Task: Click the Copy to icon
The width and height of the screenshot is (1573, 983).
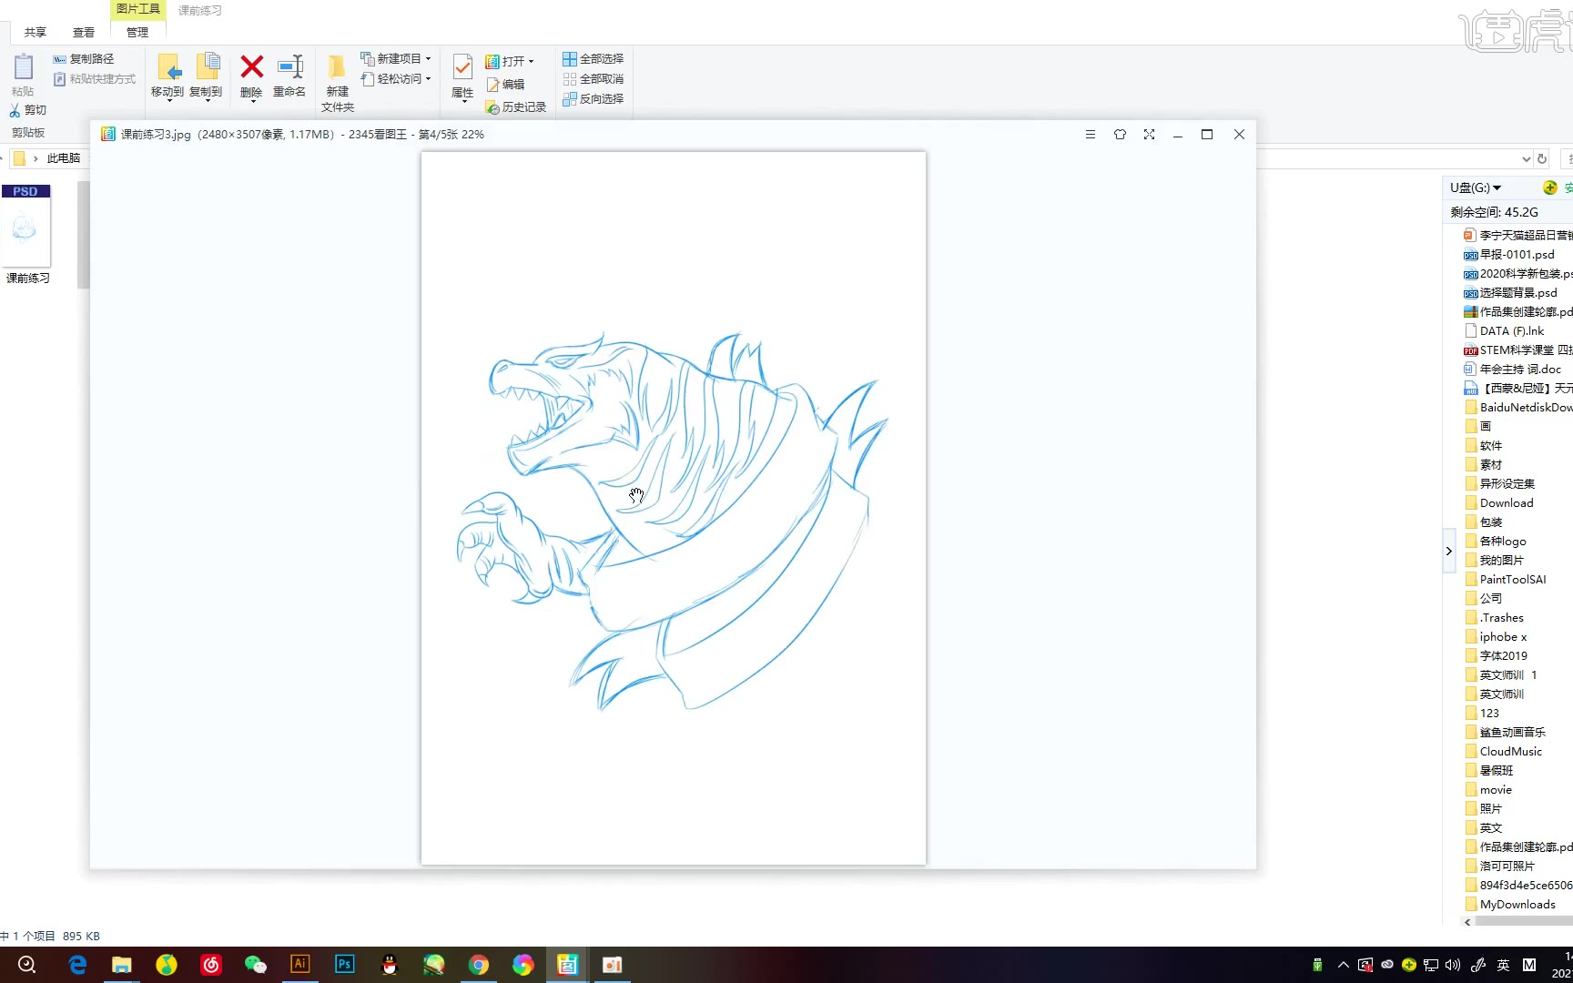Action: coord(207,67)
